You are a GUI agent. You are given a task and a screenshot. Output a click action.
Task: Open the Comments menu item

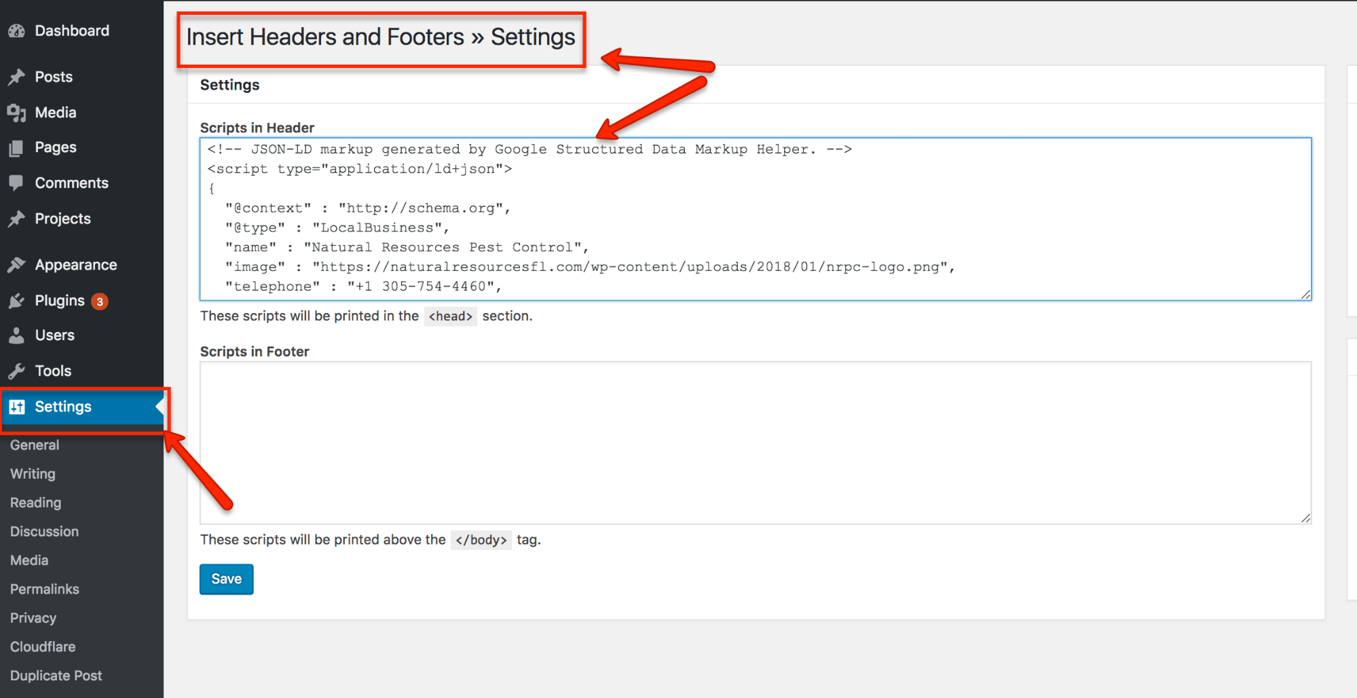(71, 183)
